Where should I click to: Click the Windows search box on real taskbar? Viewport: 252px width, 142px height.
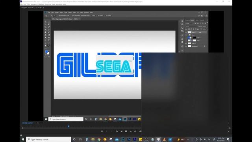pos(48,139)
